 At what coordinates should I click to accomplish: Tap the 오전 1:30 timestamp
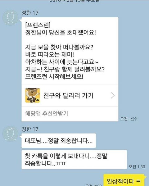click(x=137, y=167)
